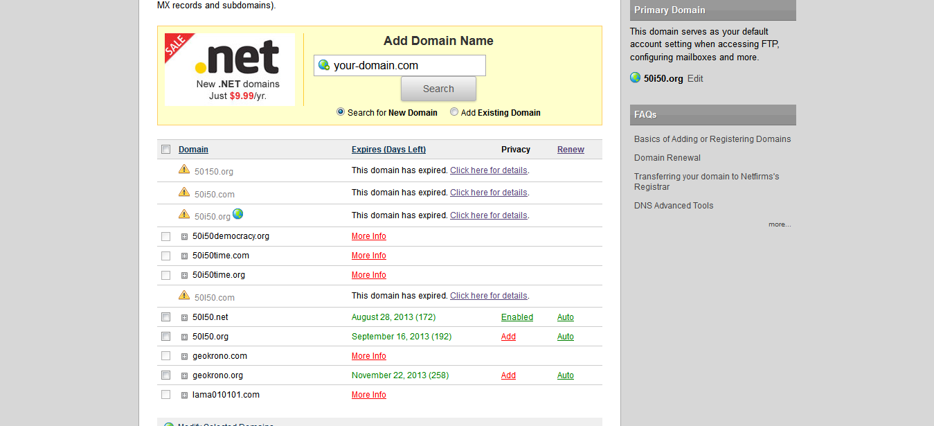Screen dimensions: 934x426
Task: Sort by Expires (Days Left) column header
Action: (388, 150)
